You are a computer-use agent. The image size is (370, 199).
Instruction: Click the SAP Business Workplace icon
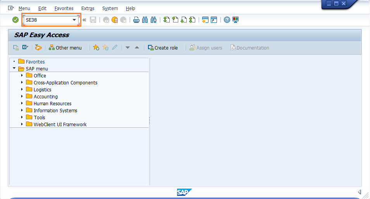[x=38, y=48]
